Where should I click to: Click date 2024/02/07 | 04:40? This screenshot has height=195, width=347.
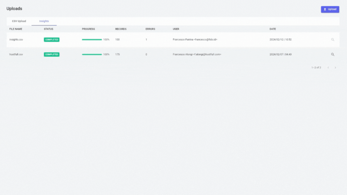point(280,54)
